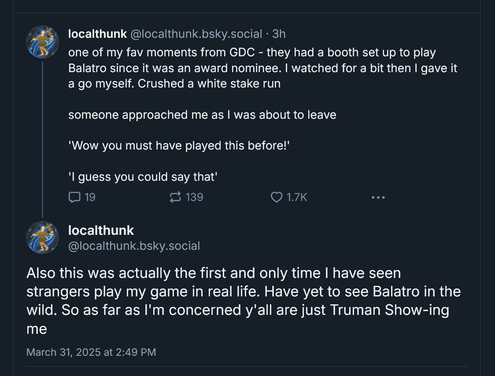Click the 'someone approached me' line
This screenshot has width=495, height=376.
tap(202, 115)
